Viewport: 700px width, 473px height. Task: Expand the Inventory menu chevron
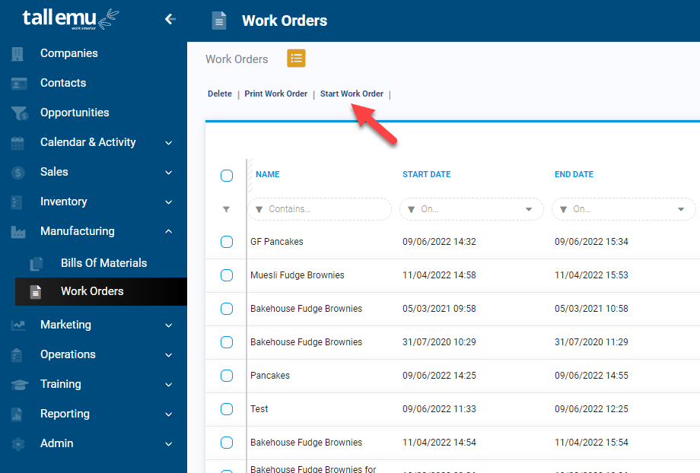pos(169,202)
